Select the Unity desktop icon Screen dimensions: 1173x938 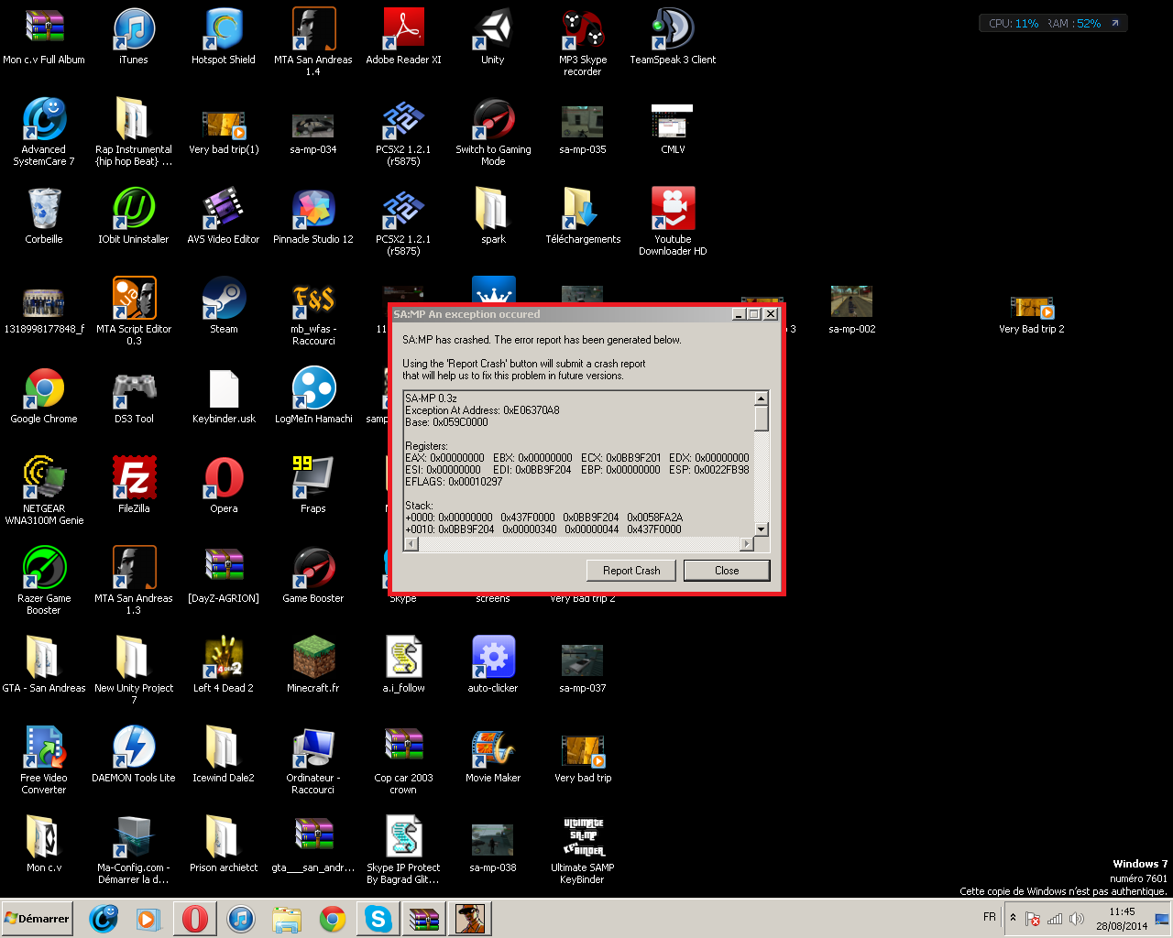[x=493, y=37]
